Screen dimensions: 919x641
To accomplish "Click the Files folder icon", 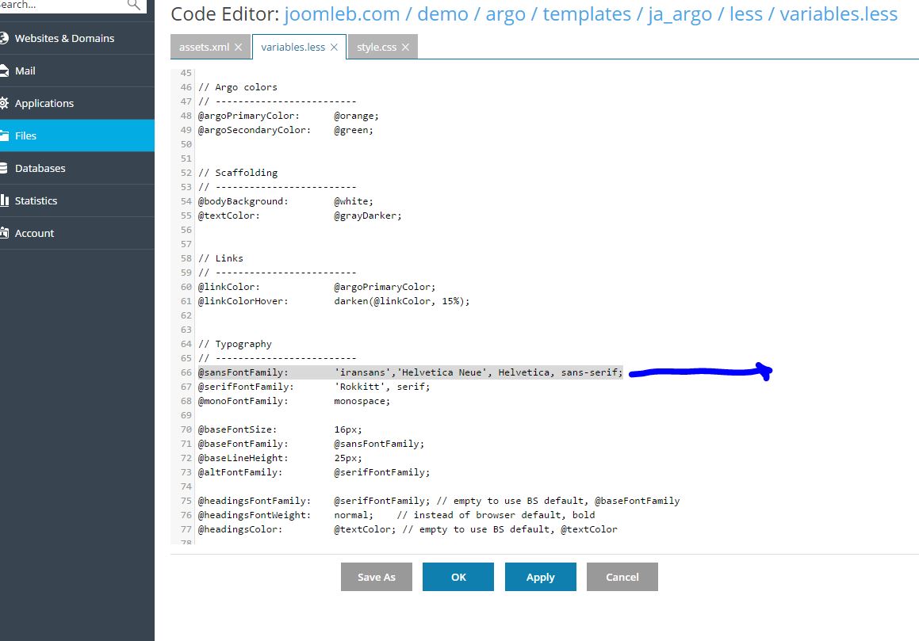I will click(4, 136).
